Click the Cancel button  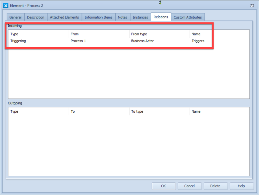click(189, 186)
